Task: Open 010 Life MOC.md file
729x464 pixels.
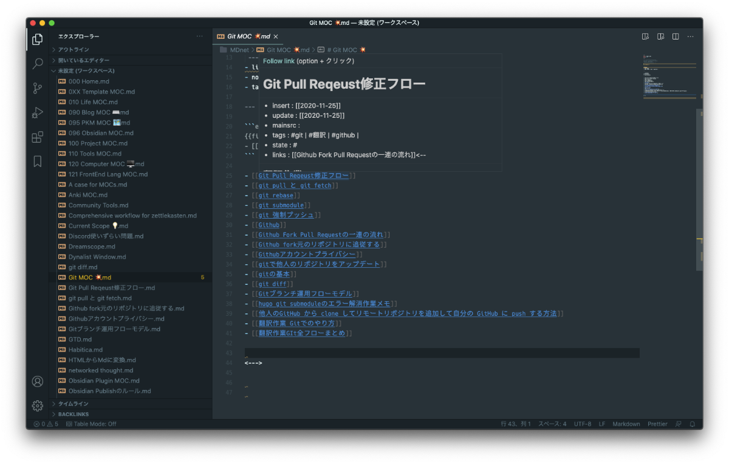Action: point(131,102)
